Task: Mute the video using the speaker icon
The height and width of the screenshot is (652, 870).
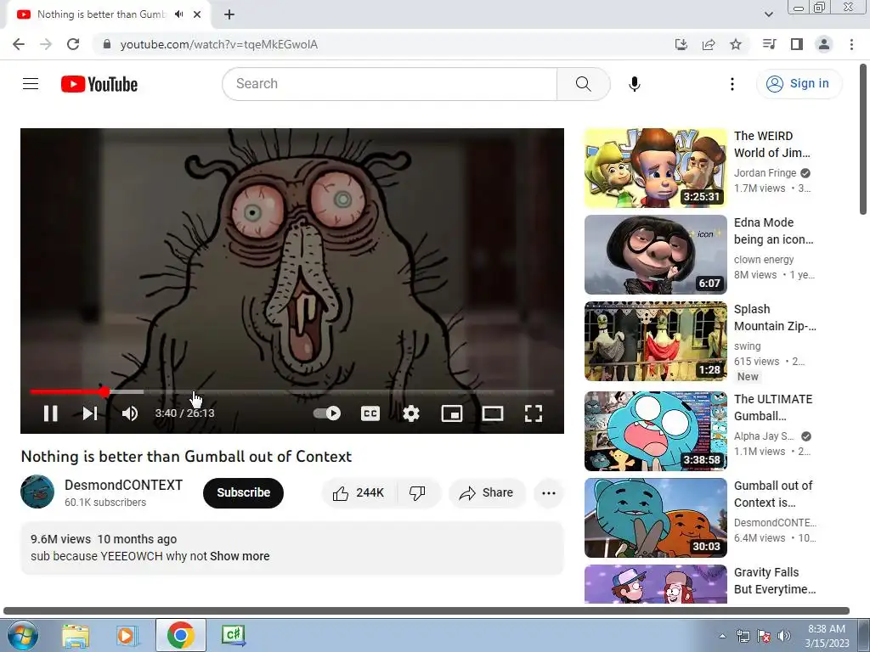Action: (129, 413)
